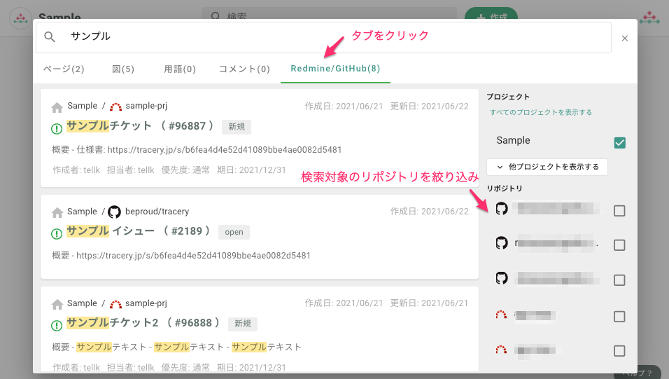Screen dimensions: 669x379
Task: Open サンプルチケット2 (#96888) result
Action: click(143, 322)
